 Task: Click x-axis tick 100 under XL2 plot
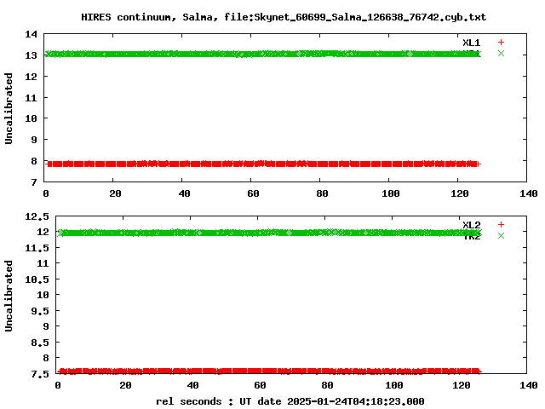tap(393, 385)
